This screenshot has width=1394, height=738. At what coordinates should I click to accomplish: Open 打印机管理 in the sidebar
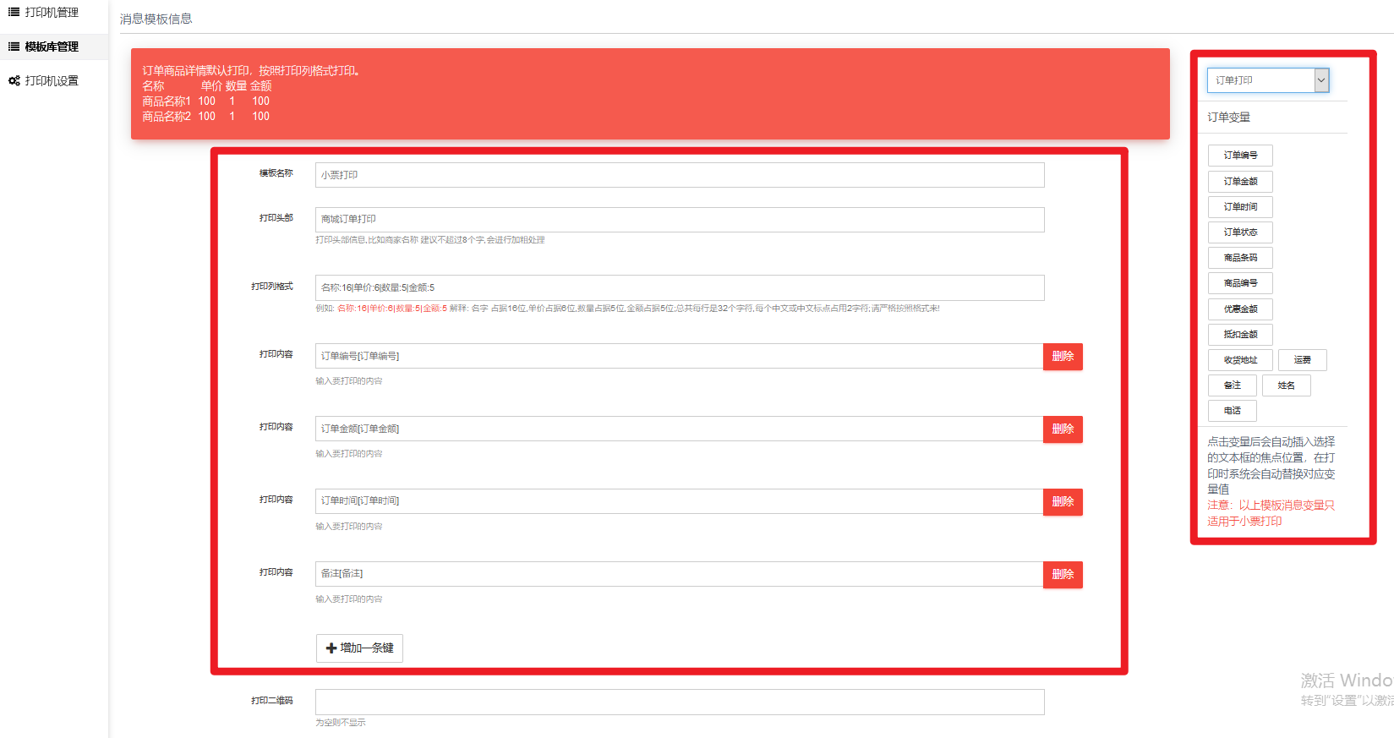pos(52,13)
